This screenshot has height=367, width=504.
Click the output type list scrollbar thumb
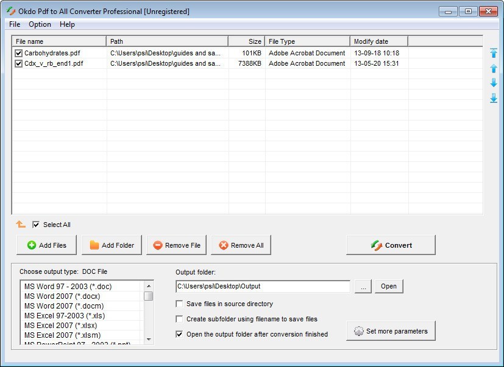click(x=149, y=296)
